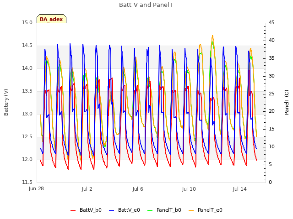Click the Jul 6 date tick label

[138, 189]
